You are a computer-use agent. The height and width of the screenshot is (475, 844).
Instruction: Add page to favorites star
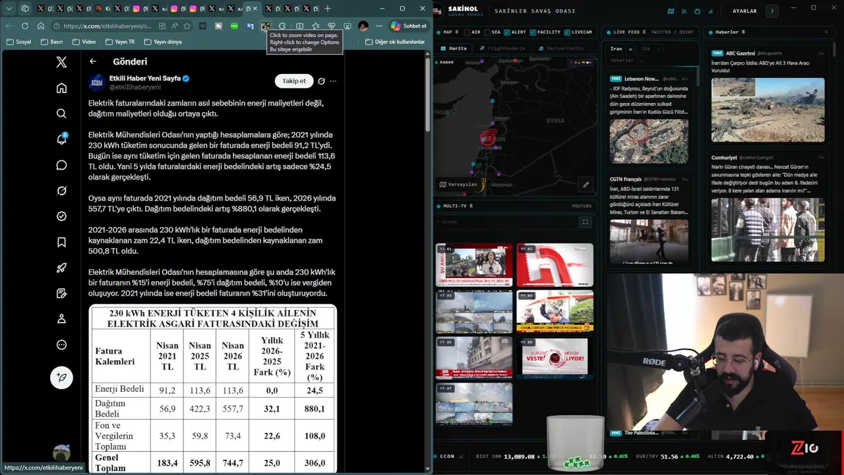click(187, 26)
